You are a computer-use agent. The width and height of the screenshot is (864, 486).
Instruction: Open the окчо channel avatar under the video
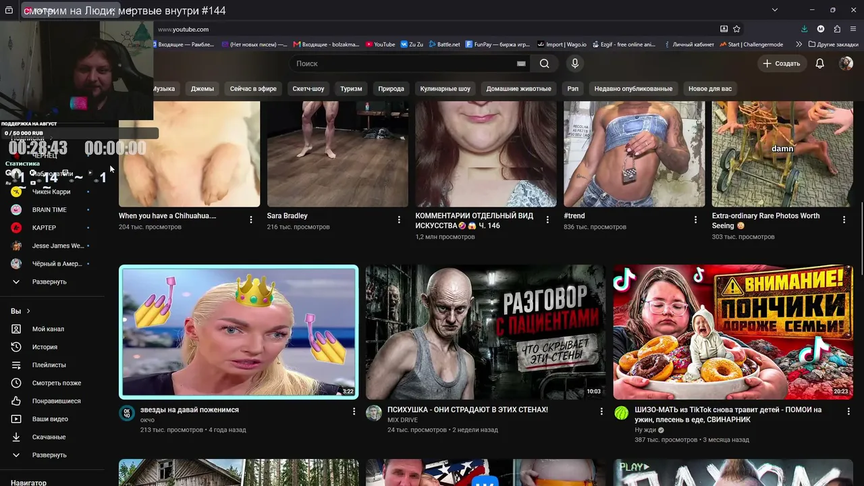(x=127, y=413)
